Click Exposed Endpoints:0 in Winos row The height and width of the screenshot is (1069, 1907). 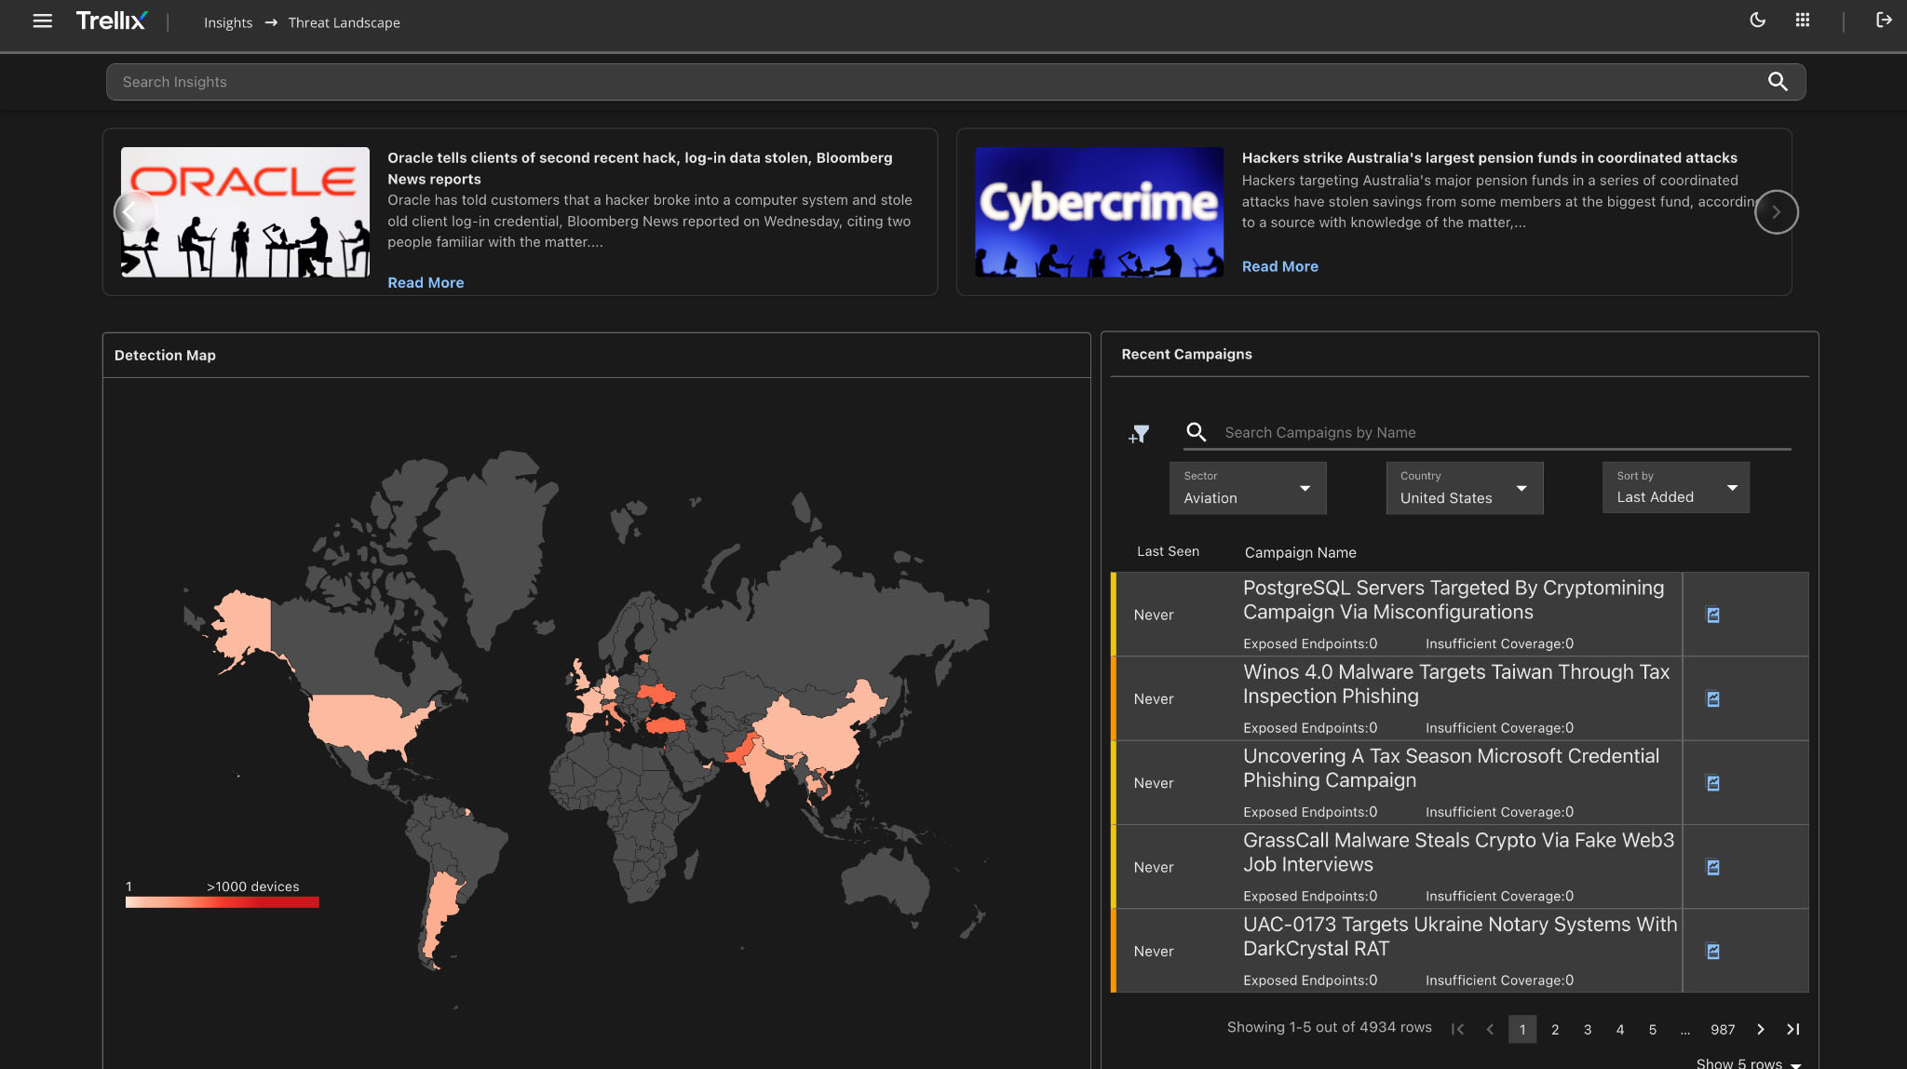pyautogui.click(x=1310, y=728)
